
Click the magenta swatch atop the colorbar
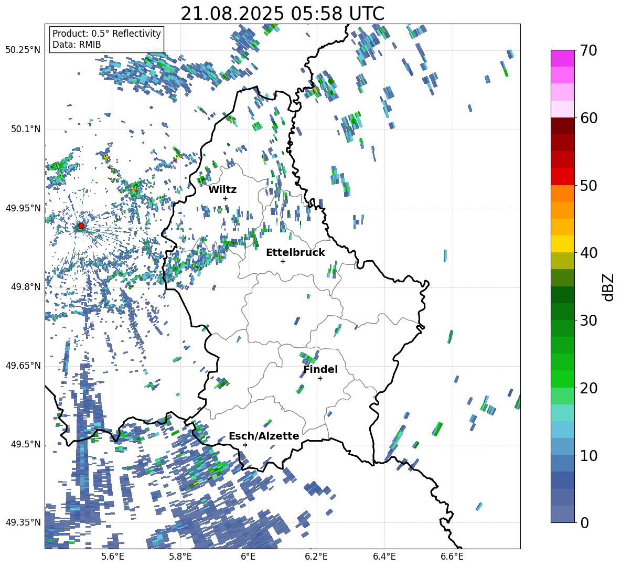pos(562,58)
